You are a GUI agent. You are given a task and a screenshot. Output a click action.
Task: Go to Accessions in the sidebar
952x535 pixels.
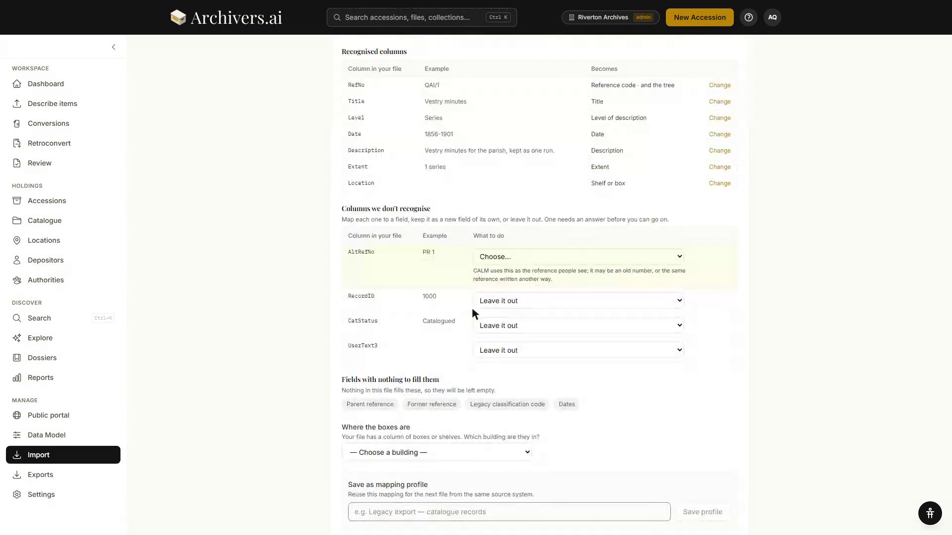pos(63,201)
